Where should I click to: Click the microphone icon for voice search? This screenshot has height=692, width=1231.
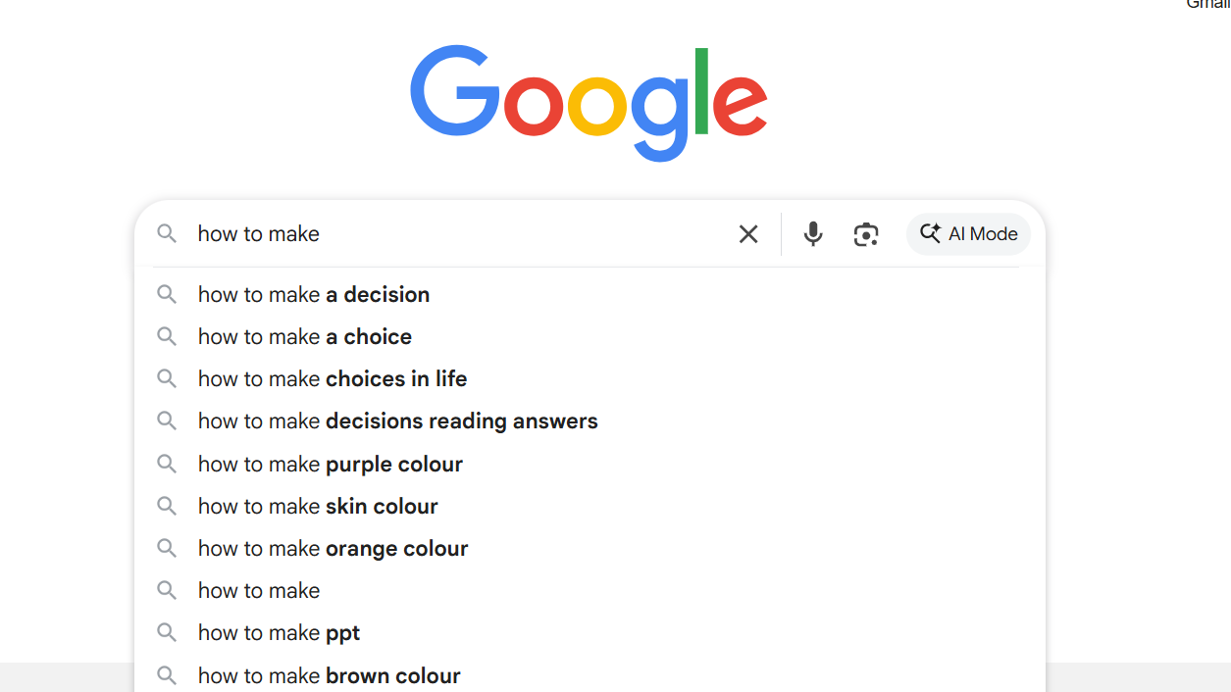coord(812,233)
